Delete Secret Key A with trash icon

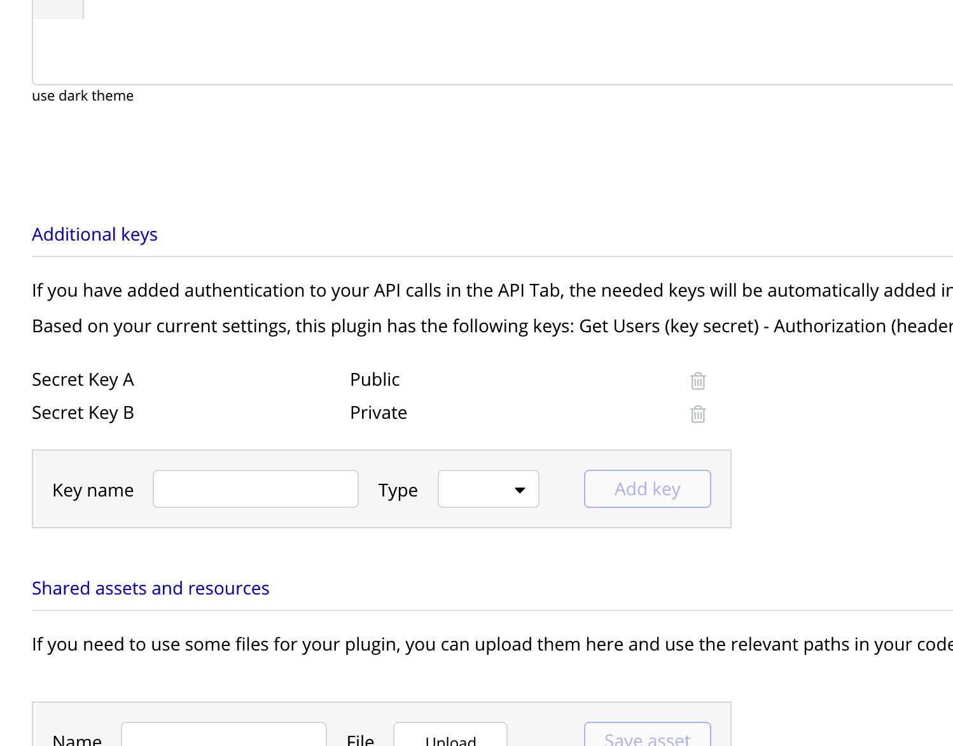tap(698, 381)
